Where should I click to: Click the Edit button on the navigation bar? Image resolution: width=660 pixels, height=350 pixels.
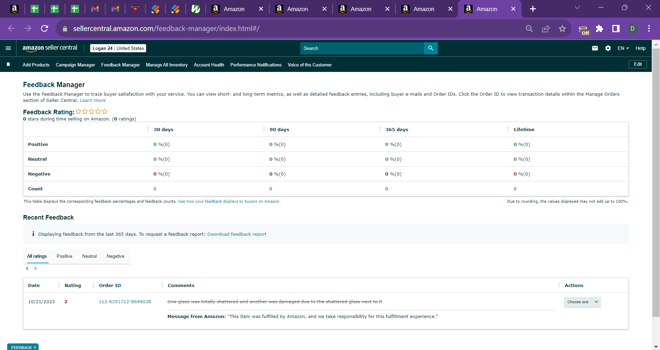(638, 64)
